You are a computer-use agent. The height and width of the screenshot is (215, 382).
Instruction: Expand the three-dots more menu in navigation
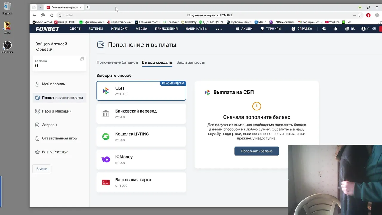click(x=218, y=29)
